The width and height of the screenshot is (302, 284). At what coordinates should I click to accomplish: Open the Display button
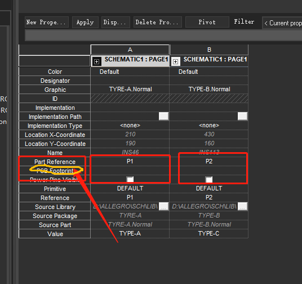click(116, 22)
